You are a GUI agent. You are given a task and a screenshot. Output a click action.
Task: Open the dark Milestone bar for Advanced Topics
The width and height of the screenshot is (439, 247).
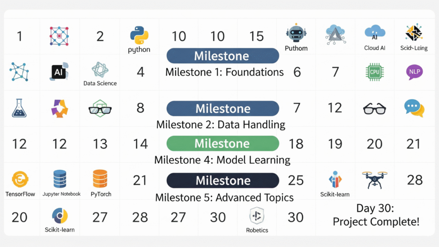[223, 181]
